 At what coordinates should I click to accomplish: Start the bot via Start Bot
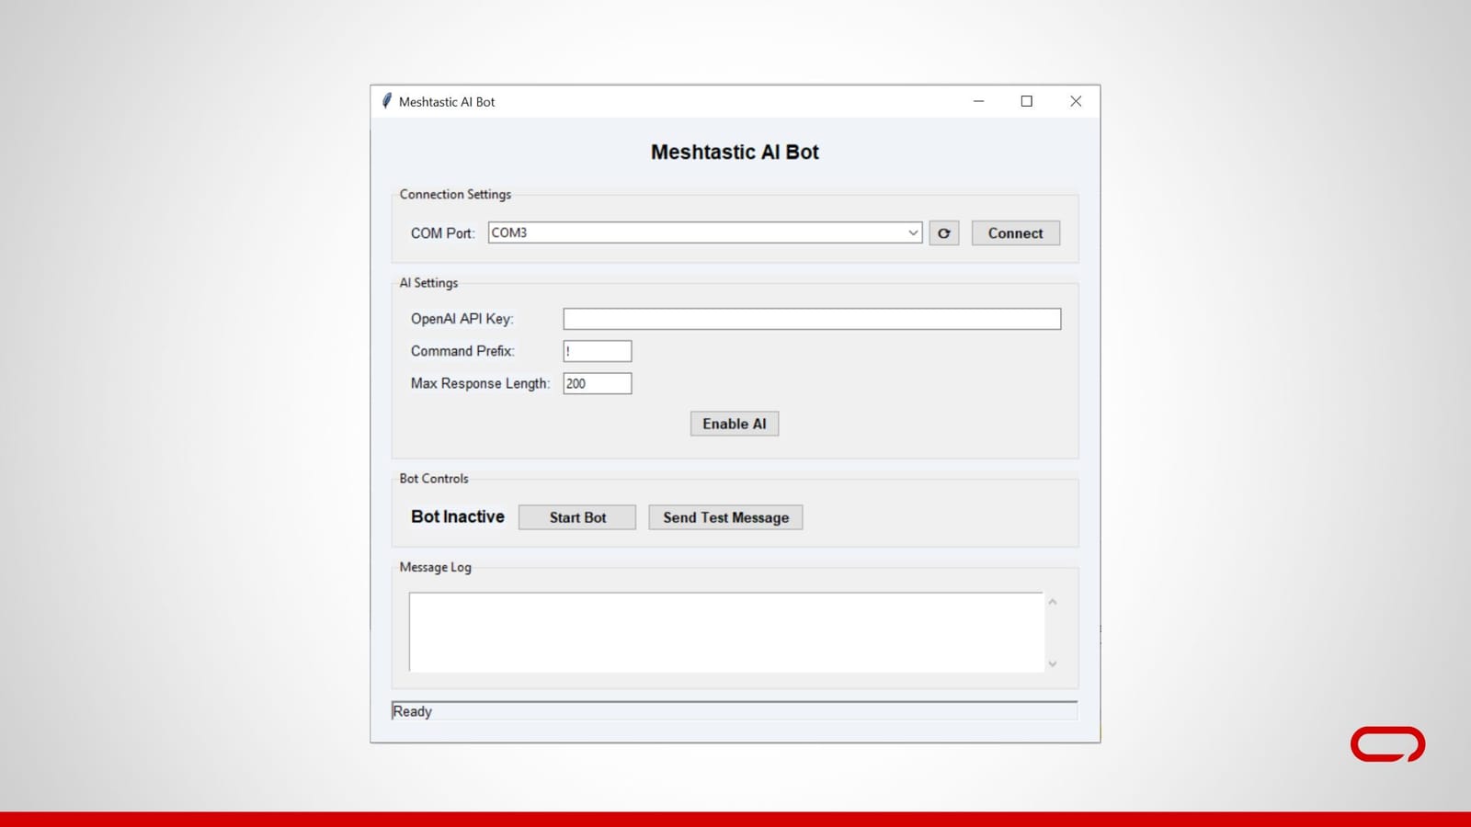576,516
